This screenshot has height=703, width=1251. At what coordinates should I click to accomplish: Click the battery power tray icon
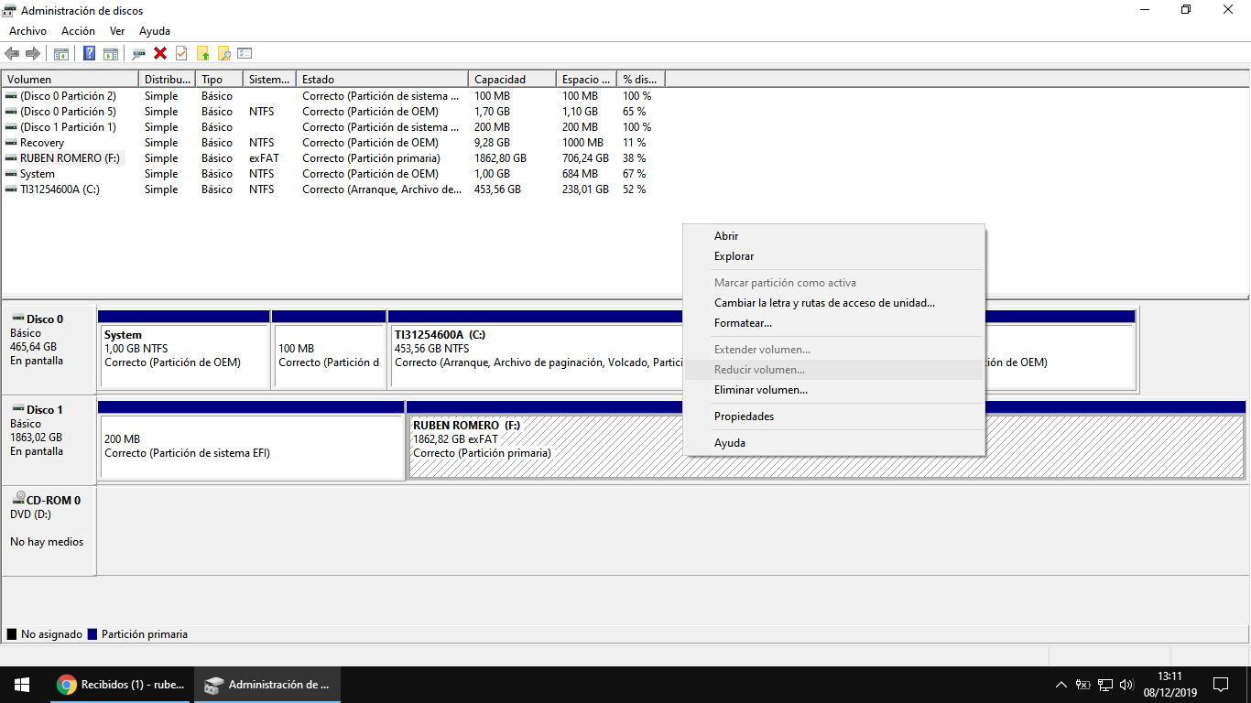[1082, 685]
